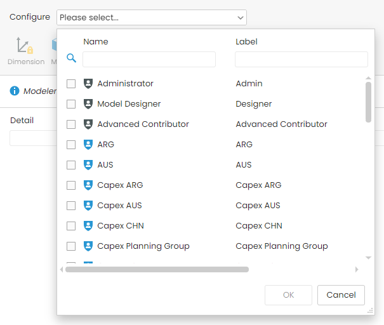This screenshot has height=325, width=384.
Task: Click the Label filter input field
Action: click(301, 59)
